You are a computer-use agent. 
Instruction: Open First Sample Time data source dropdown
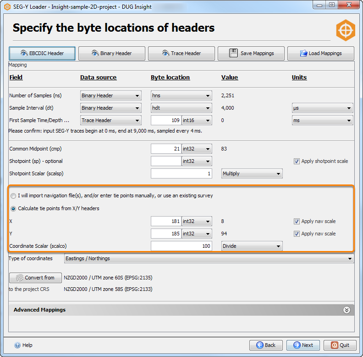[111, 120]
